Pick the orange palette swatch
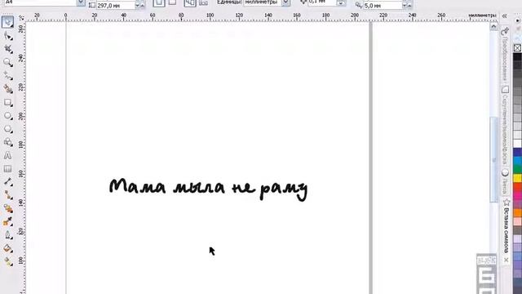 (x=517, y=212)
